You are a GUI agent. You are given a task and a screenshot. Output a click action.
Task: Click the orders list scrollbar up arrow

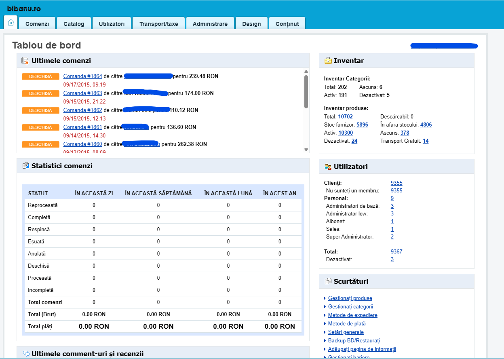pos(306,72)
